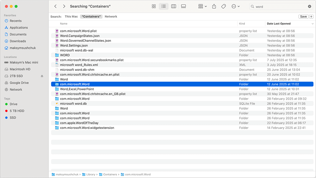The width and height of the screenshot is (316, 178).
Task: Clear the search field text
Action: [310, 6]
